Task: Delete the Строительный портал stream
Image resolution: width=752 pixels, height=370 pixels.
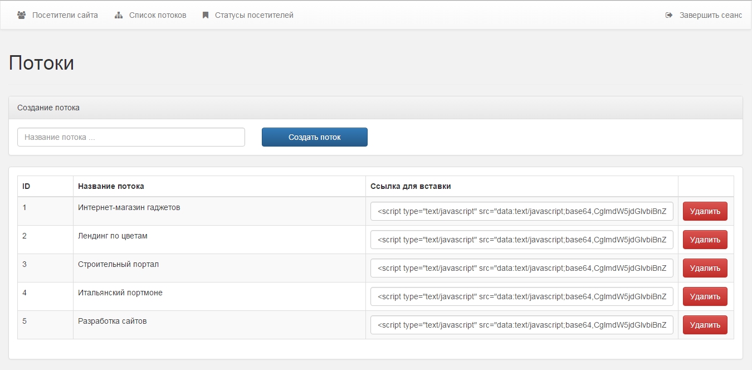Action: (705, 268)
